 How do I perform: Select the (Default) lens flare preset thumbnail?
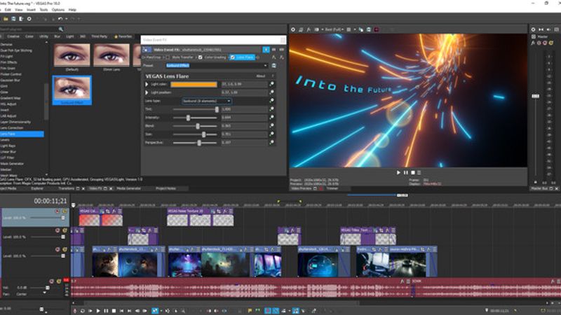[72, 55]
